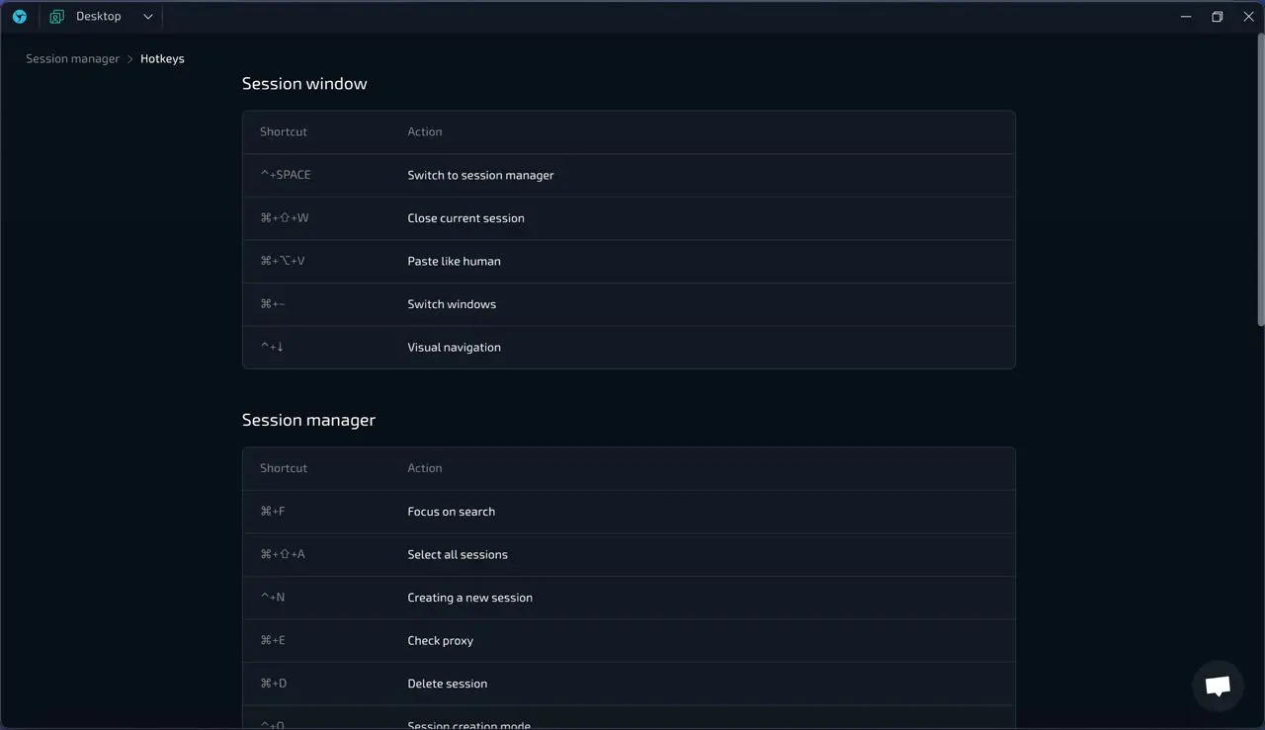Viewport: 1265px width, 730px height.
Task: Select the Visual navigation row
Action: 628,347
